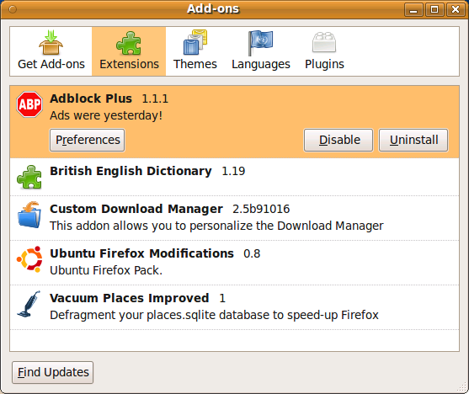This screenshot has height=394, width=469.
Task: Select the green Extensions puzzle icon
Action: (129, 43)
